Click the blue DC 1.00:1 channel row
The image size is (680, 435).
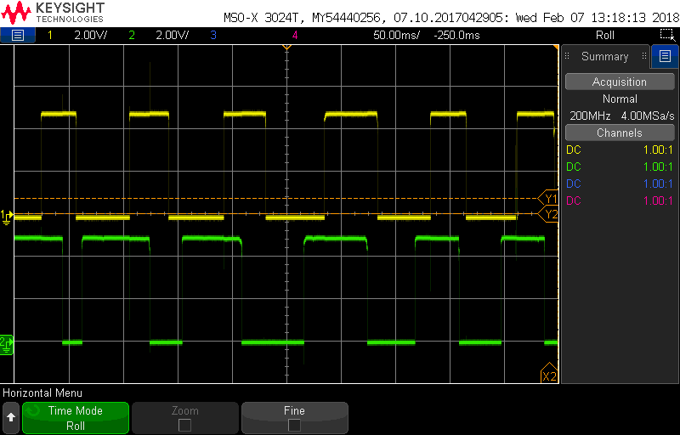point(620,184)
